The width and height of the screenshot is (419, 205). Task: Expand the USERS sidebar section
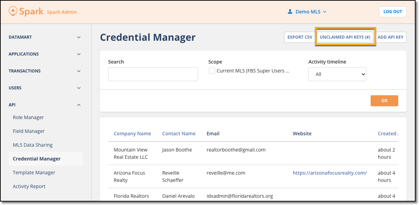pyautogui.click(x=45, y=88)
